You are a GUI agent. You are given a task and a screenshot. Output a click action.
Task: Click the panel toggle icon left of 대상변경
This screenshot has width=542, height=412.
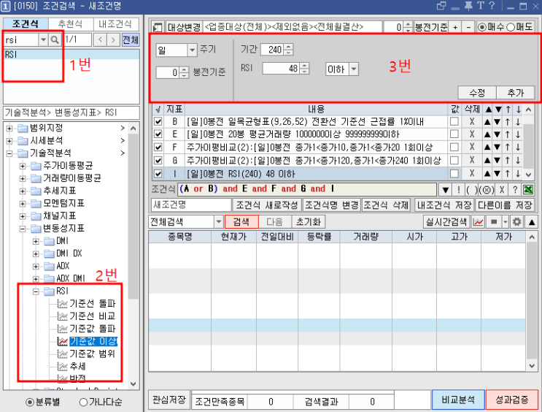158,27
